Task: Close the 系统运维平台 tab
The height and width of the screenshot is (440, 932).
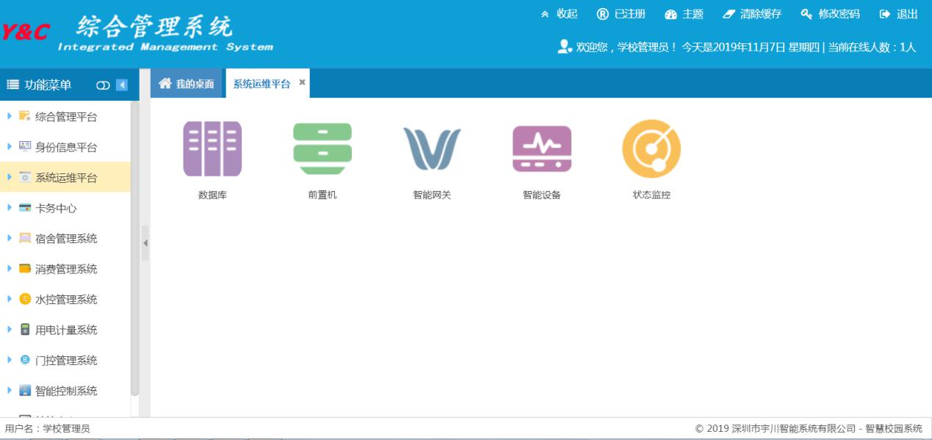Action: point(302,82)
